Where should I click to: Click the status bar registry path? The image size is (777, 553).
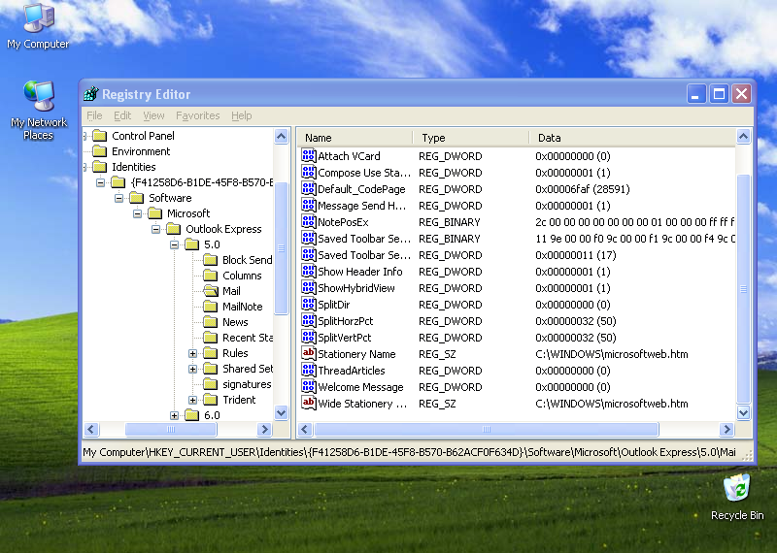click(x=409, y=452)
